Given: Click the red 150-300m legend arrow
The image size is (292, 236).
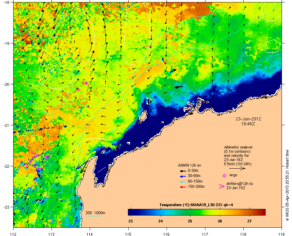Looking at the screenshot, I should [x=183, y=187].
